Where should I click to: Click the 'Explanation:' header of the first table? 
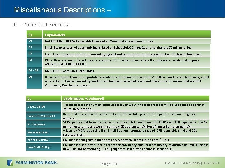click(127, 35)
